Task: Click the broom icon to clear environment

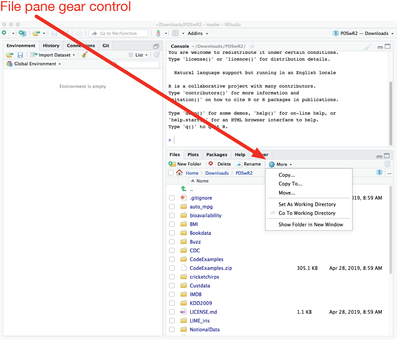Action: [x=84, y=55]
